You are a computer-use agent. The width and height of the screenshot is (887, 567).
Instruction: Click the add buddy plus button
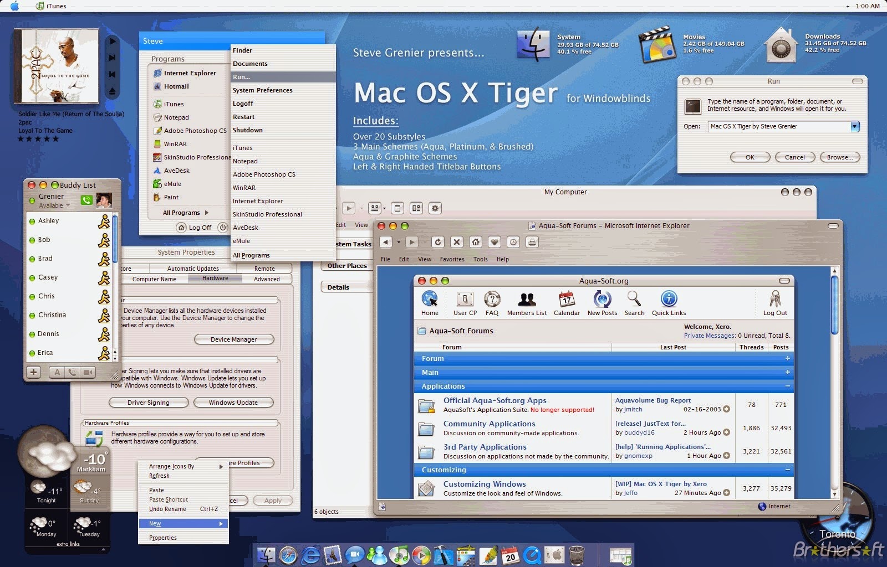tap(33, 372)
